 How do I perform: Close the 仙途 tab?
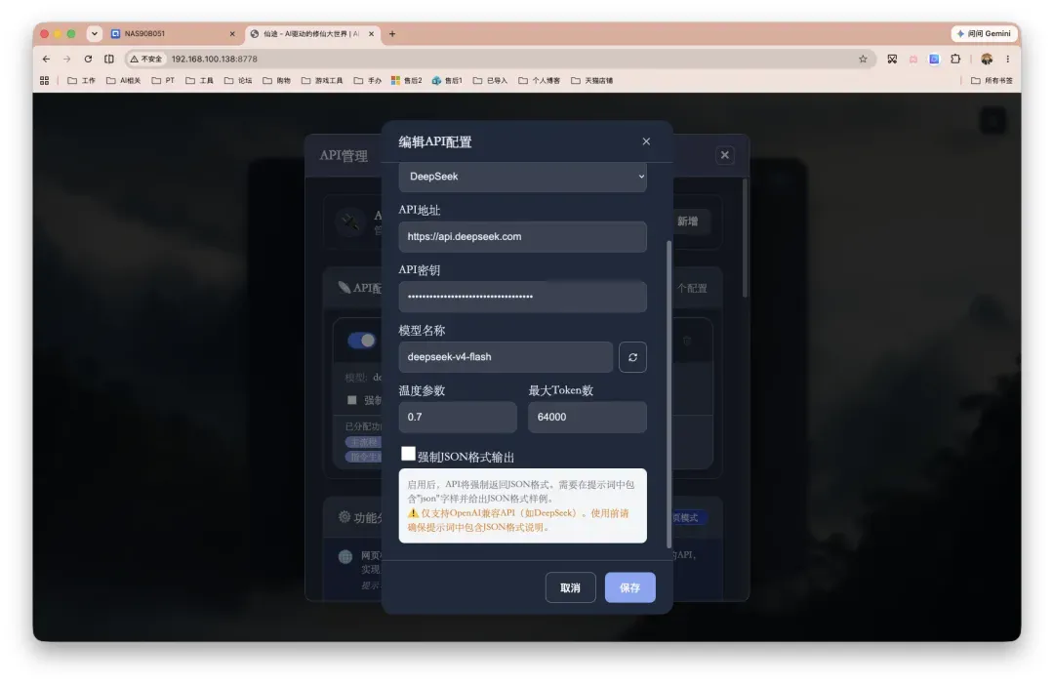(x=371, y=33)
